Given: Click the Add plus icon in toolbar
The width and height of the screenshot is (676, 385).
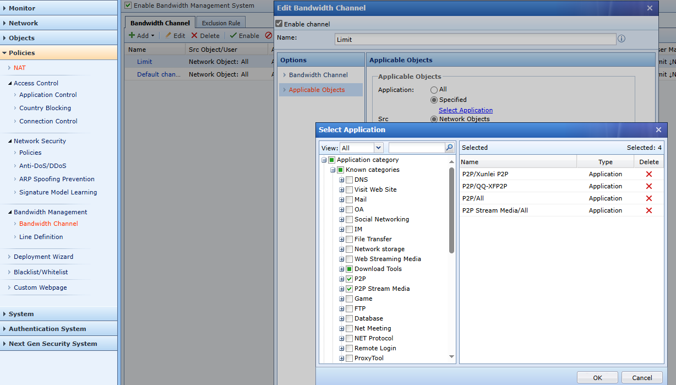Looking at the screenshot, I should click(132, 35).
